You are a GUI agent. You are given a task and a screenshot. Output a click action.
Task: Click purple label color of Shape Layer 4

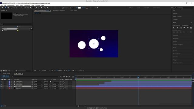tap(9, 81)
